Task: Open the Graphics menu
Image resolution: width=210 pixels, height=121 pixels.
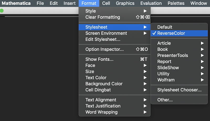Action: [125, 3]
